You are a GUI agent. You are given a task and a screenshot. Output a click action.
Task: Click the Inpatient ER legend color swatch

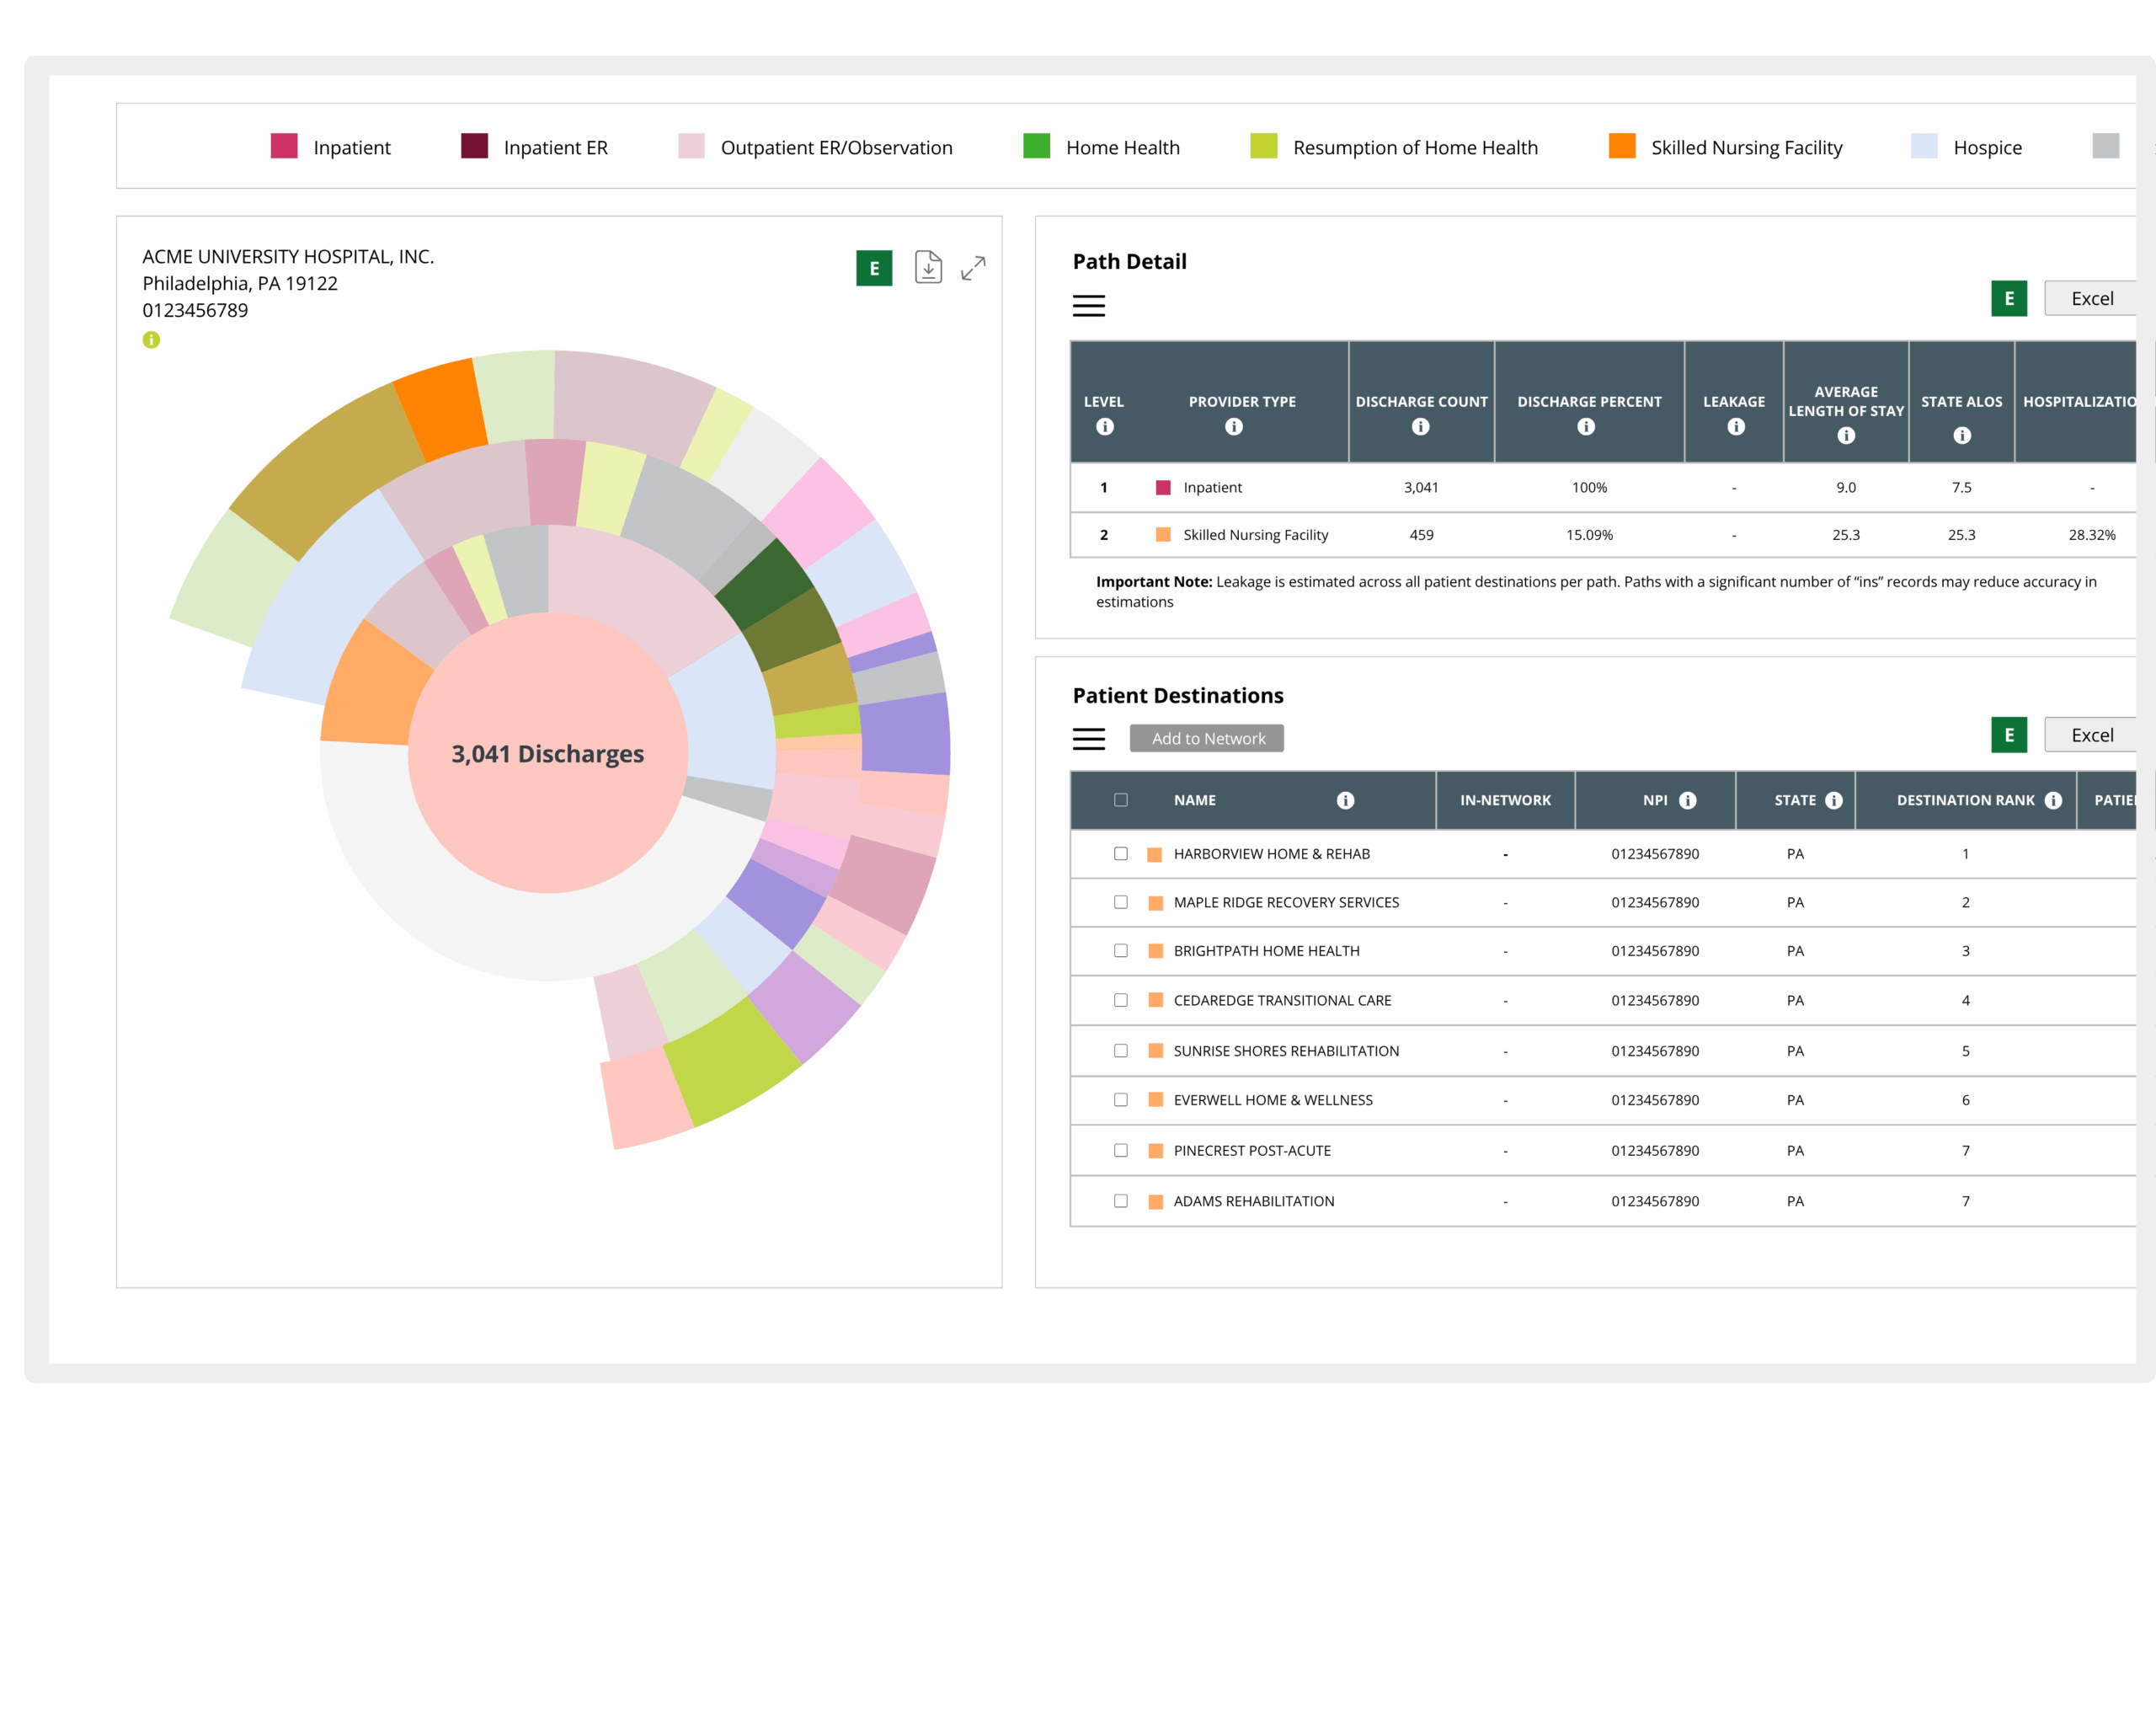click(475, 146)
